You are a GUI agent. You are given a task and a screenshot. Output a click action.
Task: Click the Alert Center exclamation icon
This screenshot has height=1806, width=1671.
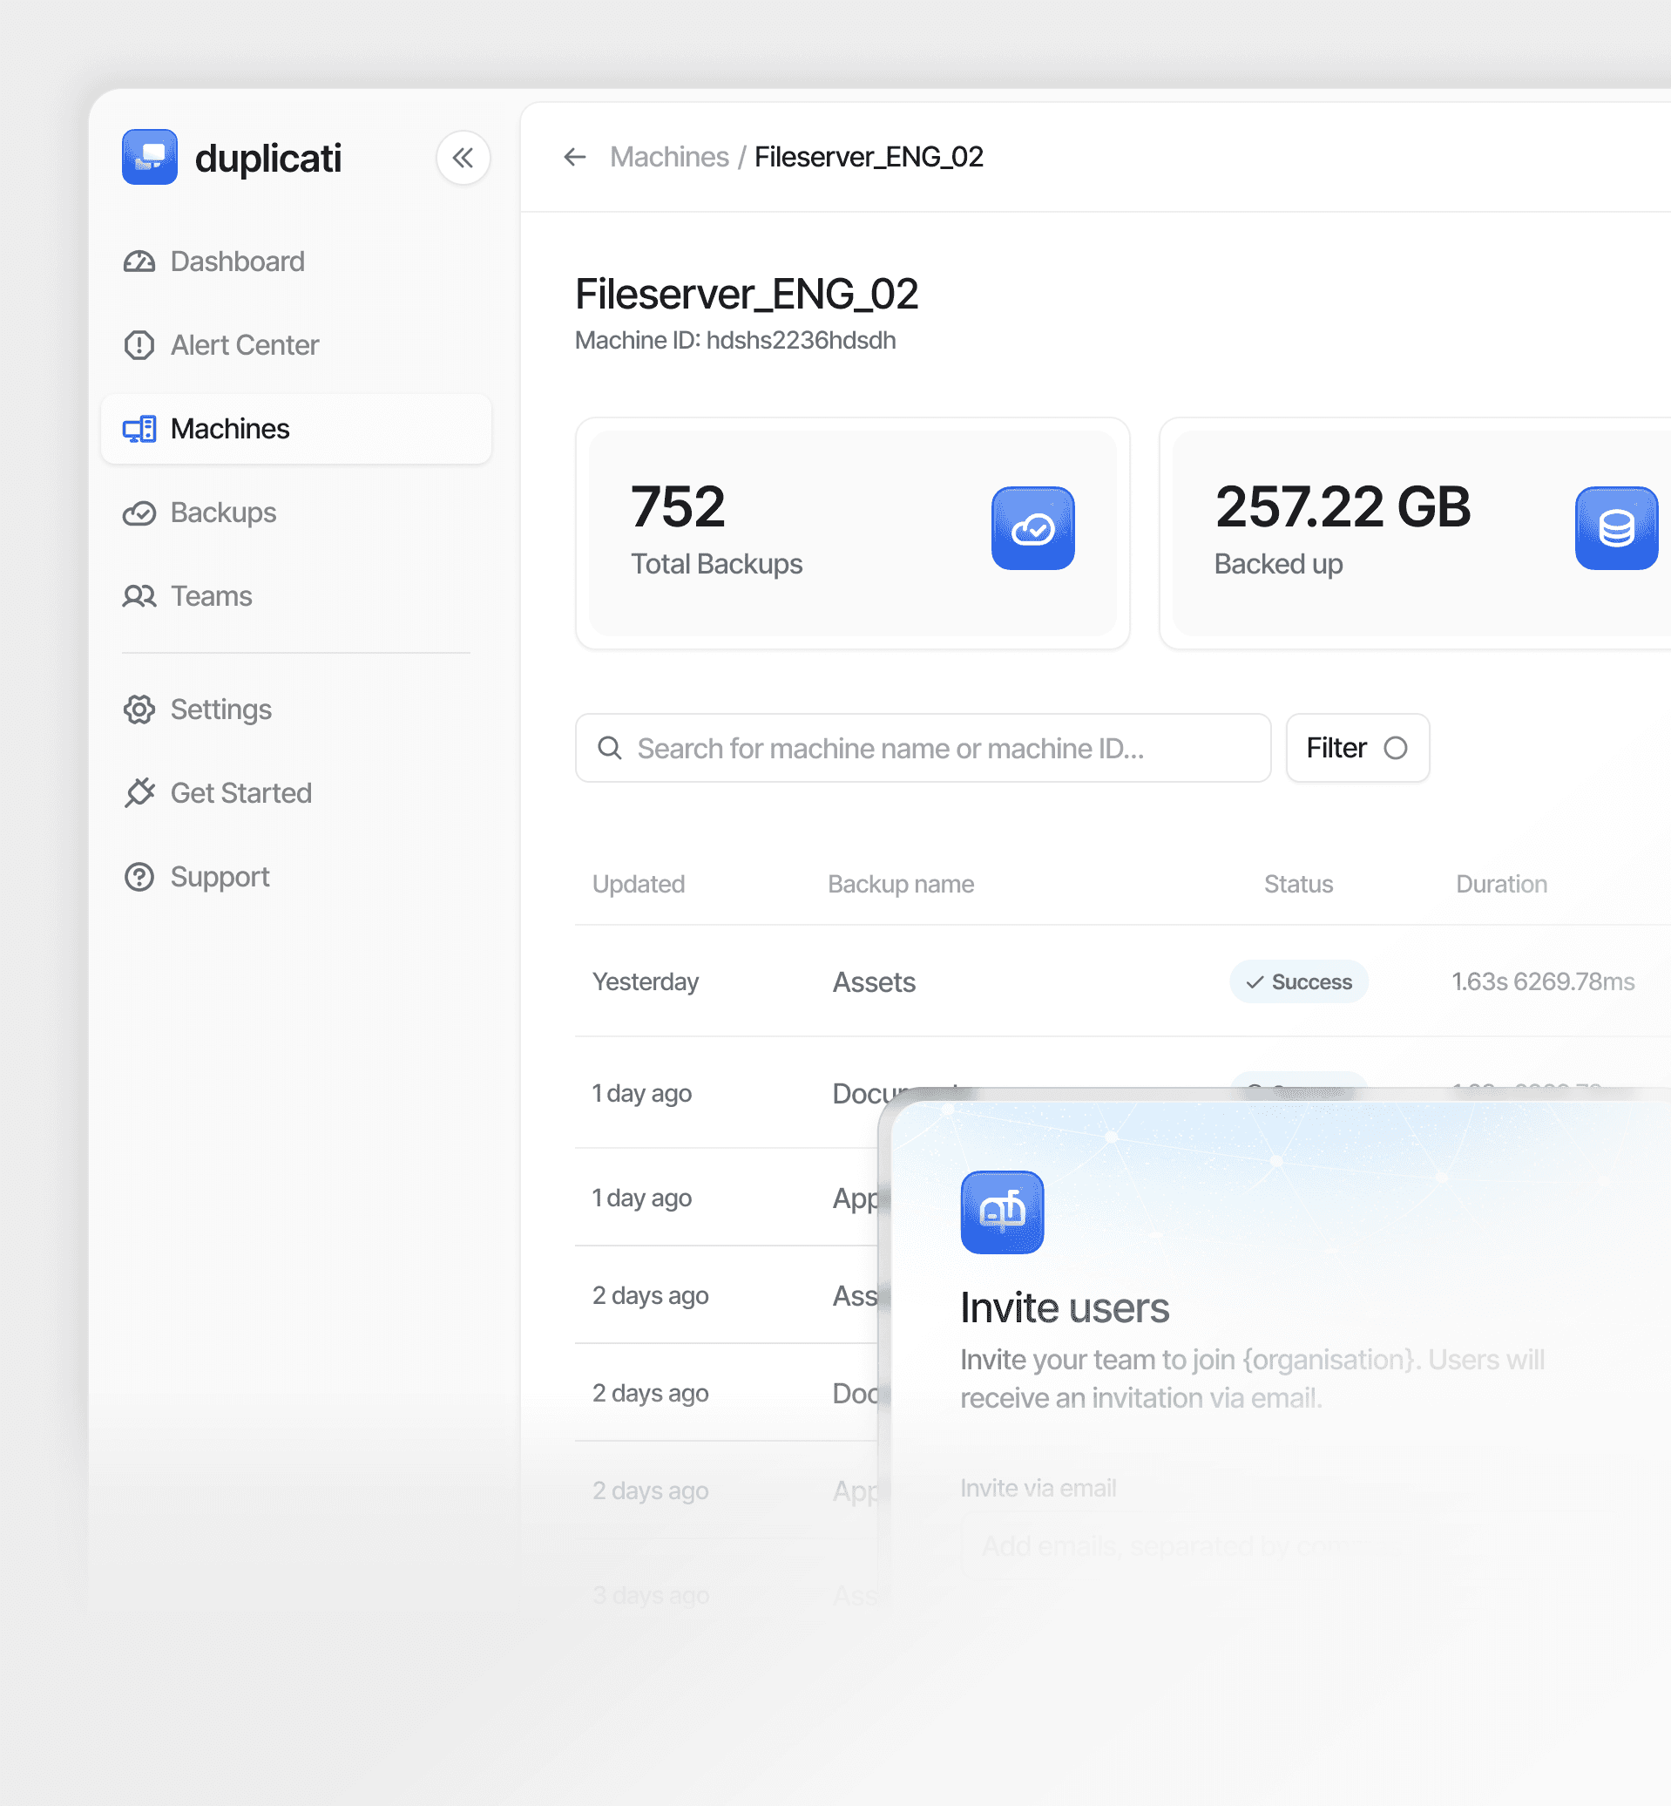pyautogui.click(x=139, y=345)
